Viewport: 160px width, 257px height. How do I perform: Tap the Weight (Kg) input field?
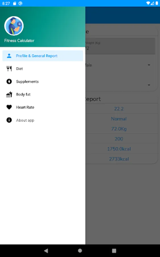tap(120, 46)
